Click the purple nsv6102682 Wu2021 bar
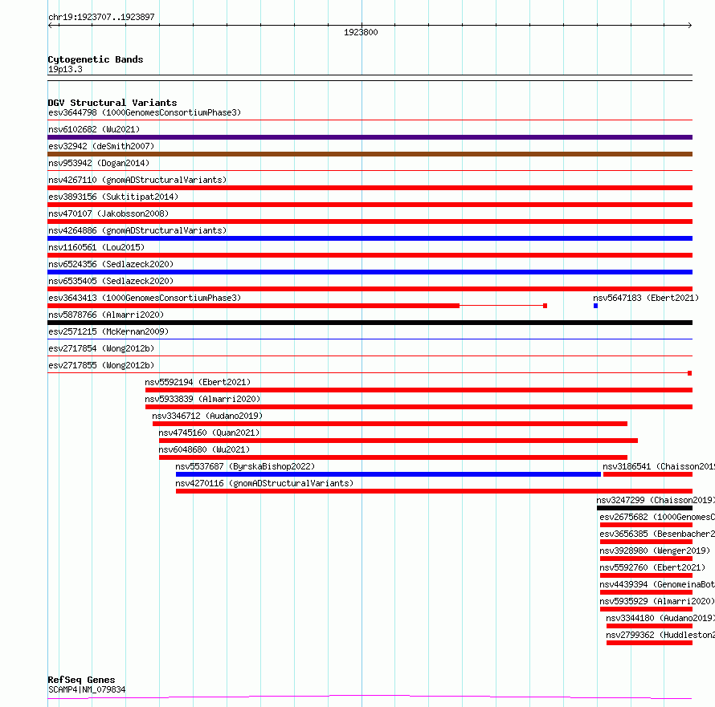Image resolution: width=715 pixels, height=707 pixels. pyautogui.click(x=370, y=137)
